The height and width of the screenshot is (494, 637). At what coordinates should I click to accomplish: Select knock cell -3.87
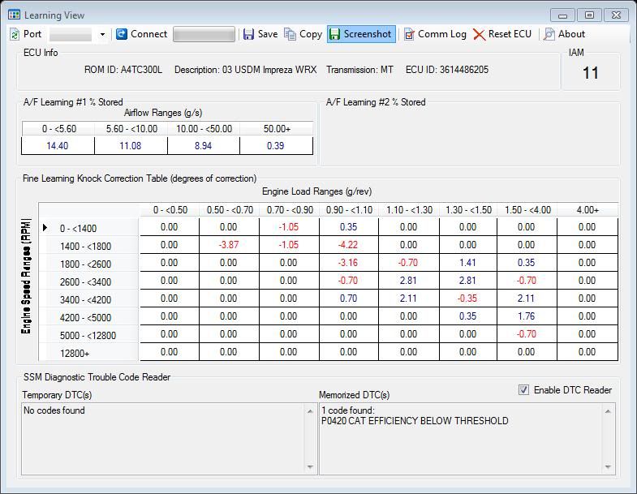pos(229,245)
